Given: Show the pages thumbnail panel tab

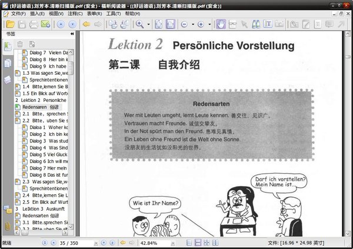Looking at the screenshot, I should tap(8, 64).
